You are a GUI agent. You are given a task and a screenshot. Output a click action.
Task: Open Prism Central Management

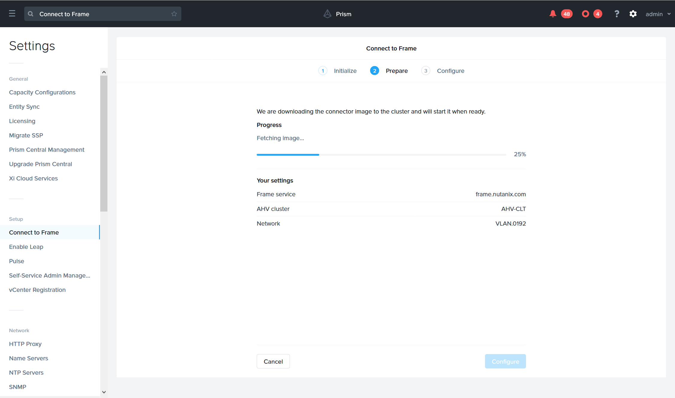[47, 150]
